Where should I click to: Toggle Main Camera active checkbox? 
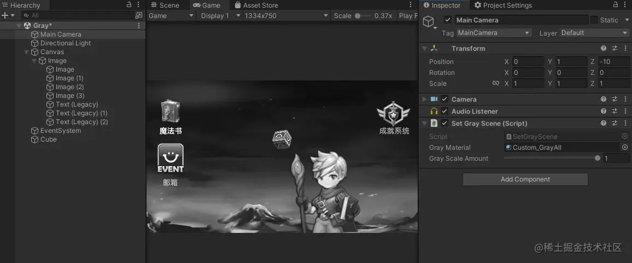447,20
